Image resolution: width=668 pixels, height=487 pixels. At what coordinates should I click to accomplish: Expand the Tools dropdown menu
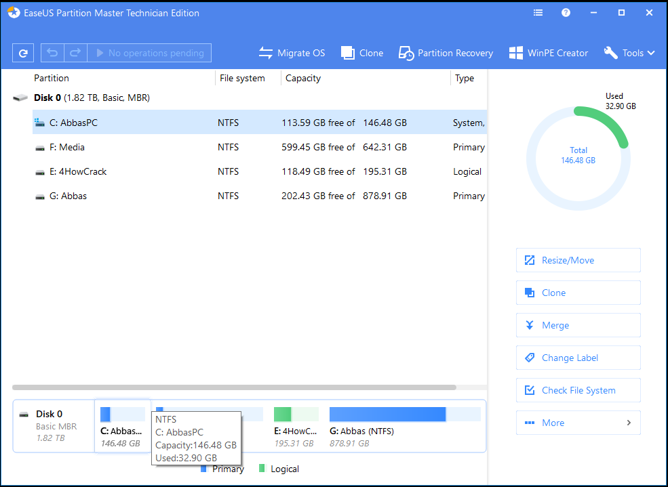tap(629, 53)
